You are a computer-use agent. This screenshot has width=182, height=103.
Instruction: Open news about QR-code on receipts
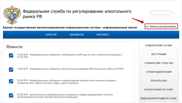70,56
